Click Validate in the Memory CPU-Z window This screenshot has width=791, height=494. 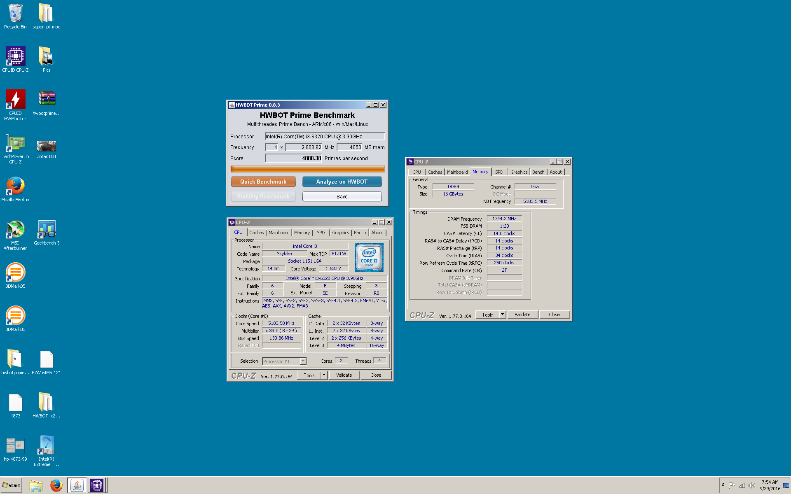(x=522, y=315)
